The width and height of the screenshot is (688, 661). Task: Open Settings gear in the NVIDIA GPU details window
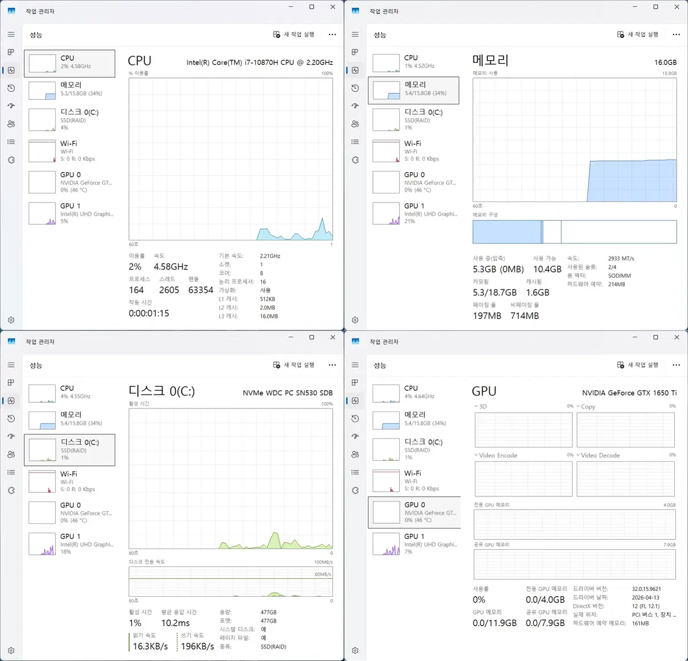355,650
